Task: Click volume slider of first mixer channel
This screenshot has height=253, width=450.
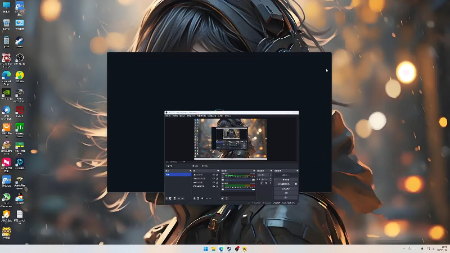Action: click(240, 180)
